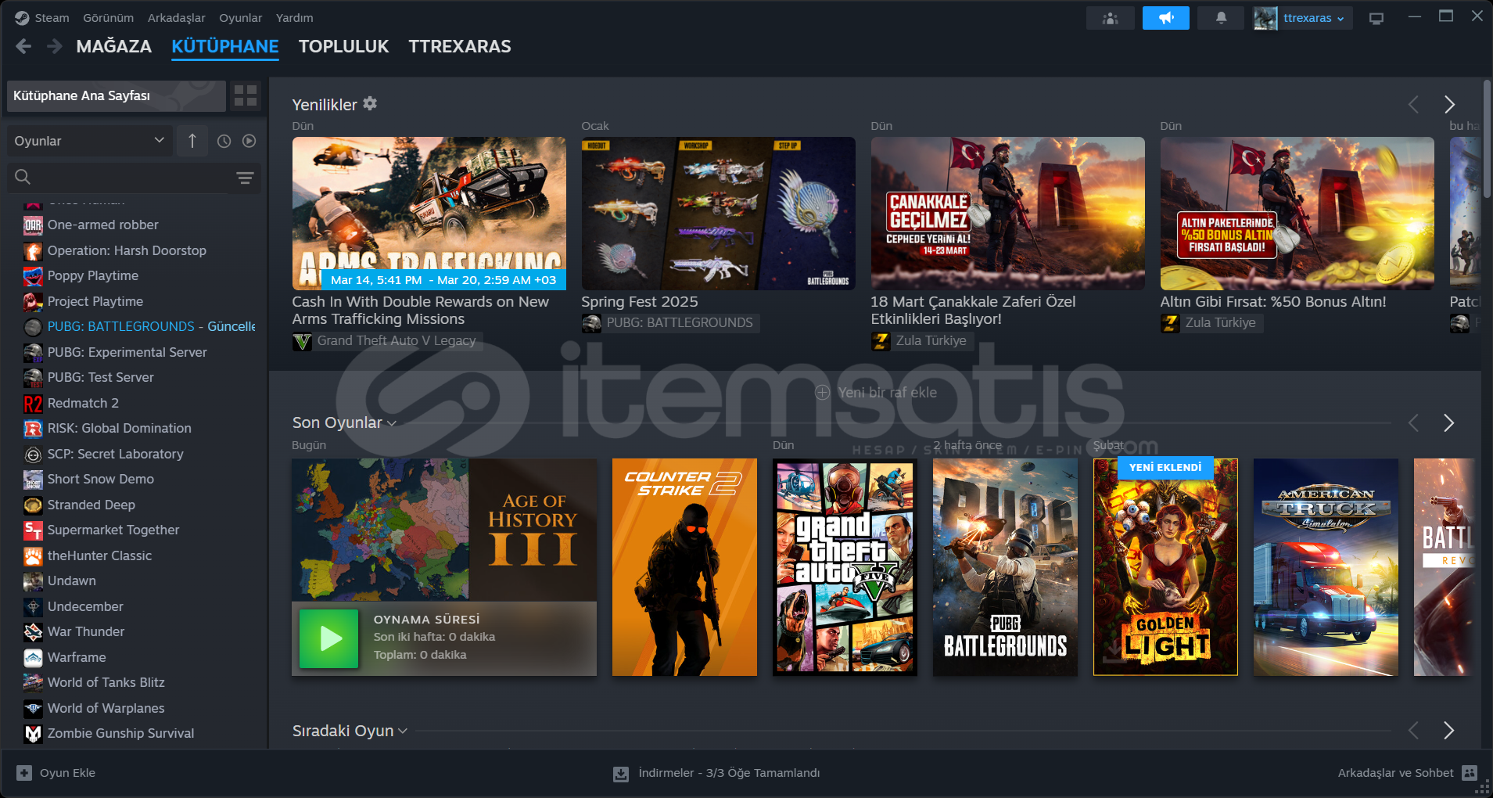Viewport: 1493px width, 798px height.
Task: Open the Arkadaşlar menu
Action: [x=176, y=17]
